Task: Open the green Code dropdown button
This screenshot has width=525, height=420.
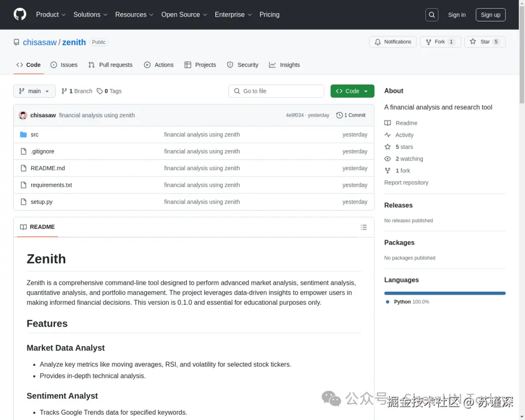Action: coord(352,91)
